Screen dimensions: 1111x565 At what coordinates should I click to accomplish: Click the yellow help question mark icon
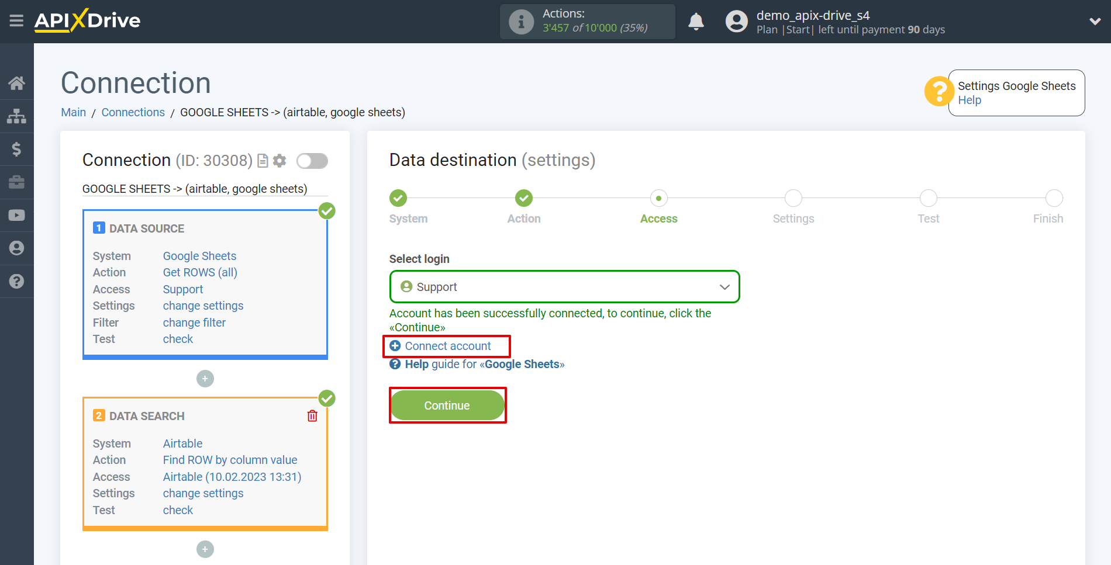pyautogui.click(x=939, y=92)
